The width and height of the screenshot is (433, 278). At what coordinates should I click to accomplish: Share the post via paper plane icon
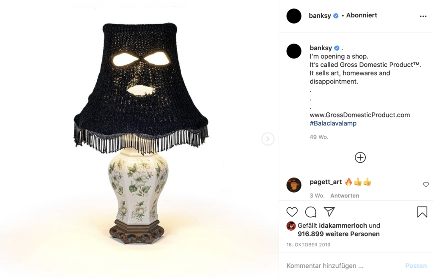(329, 212)
